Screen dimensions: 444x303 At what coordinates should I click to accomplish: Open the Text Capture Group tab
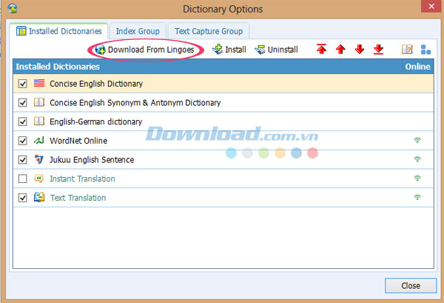click(x=208, y=31)
